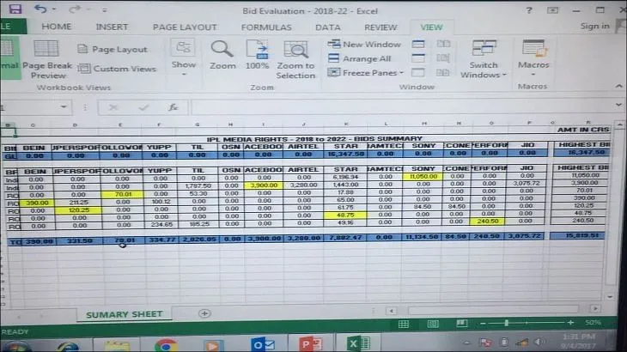Click the Undo arrow icon
Image resolution: width=627 pixels, height=352 pixels.
(x=40, y=9)
